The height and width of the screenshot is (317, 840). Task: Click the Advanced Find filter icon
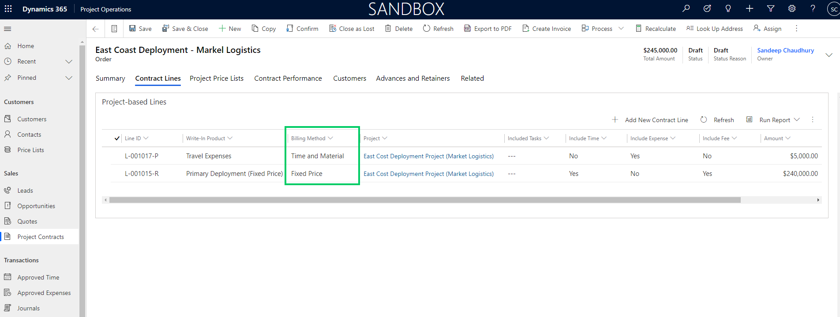[x=771, y=9]
